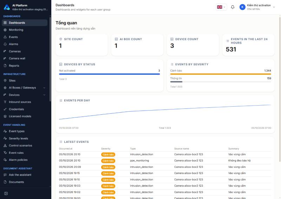
Task: Open the language flag dropdown
Action: click(221, 7)
